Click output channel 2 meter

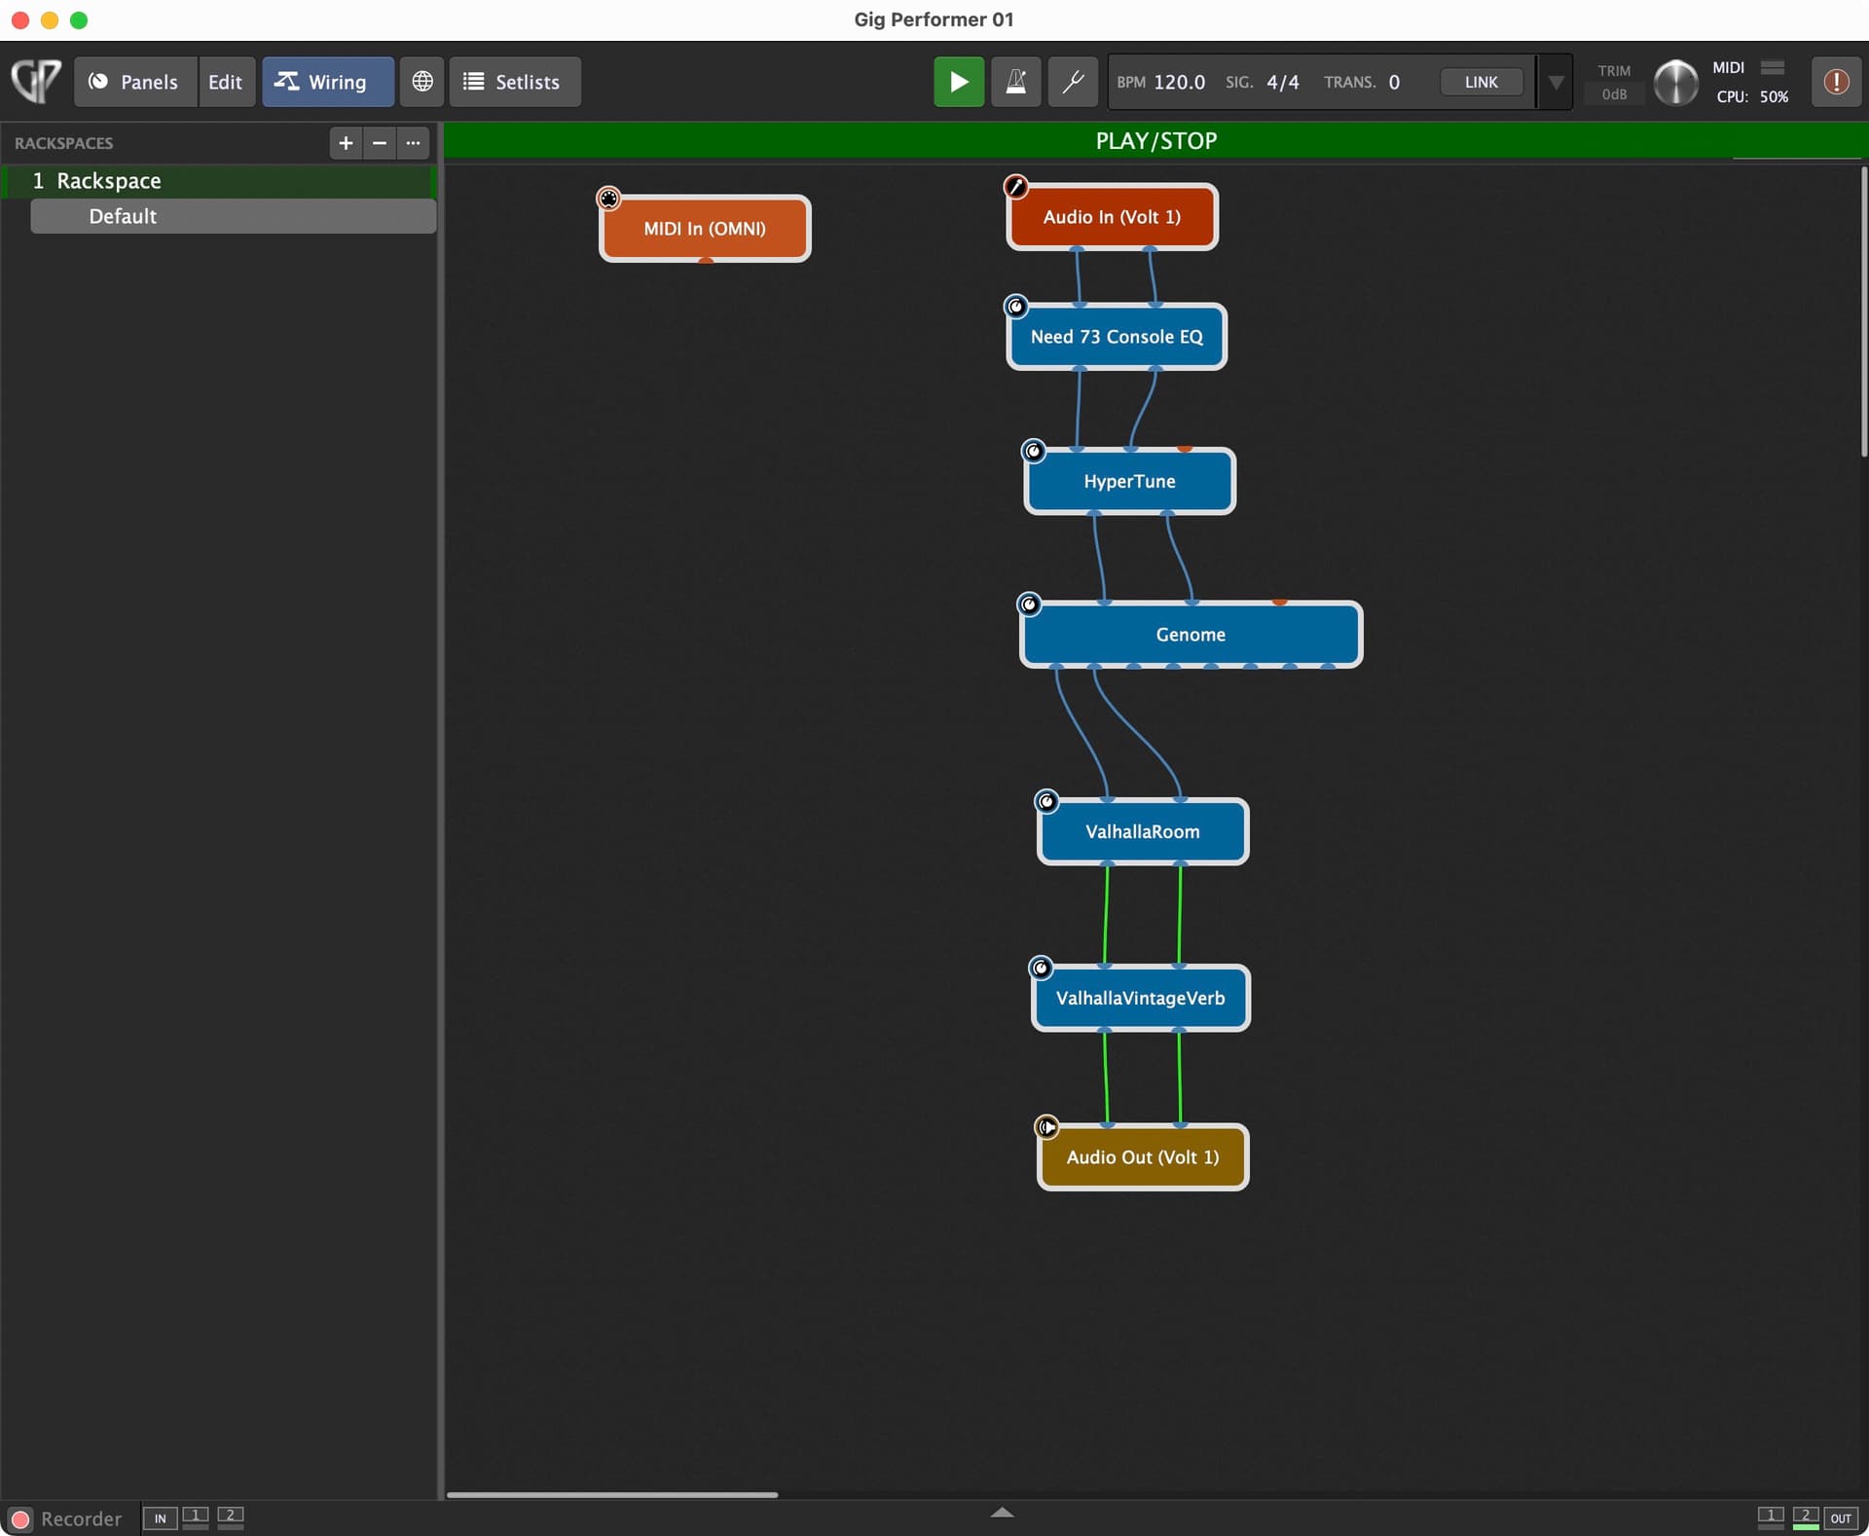(x=1806, y=1518)
